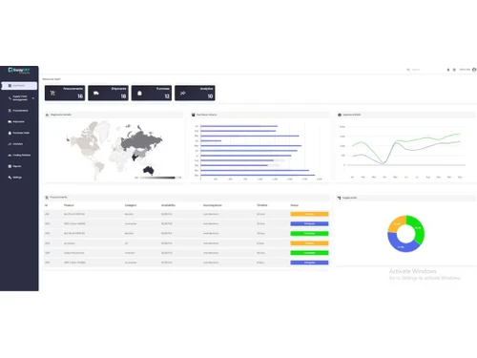
Task: Sort table by the Category column header
Action: pos(131,205)
